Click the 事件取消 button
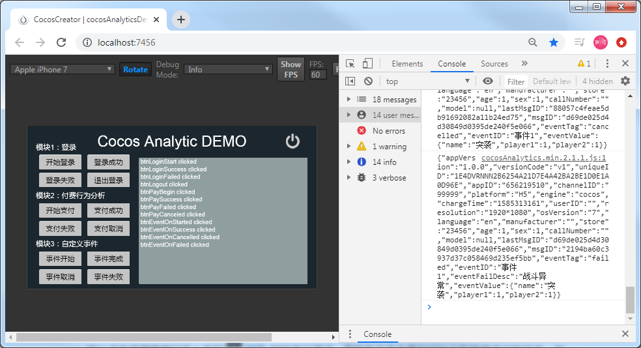641x348 pixels. (x=60, y=276)
